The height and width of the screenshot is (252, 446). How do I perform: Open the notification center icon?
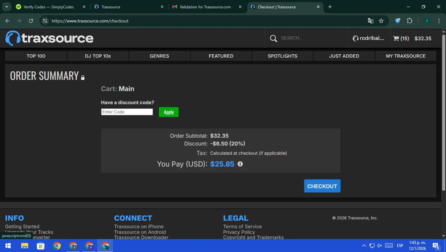point(436,246)
